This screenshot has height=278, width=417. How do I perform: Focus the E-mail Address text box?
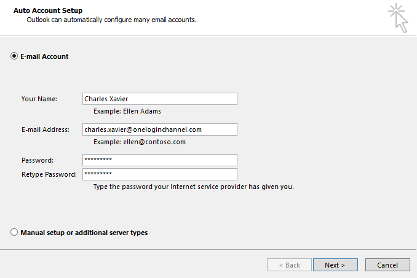160,129
